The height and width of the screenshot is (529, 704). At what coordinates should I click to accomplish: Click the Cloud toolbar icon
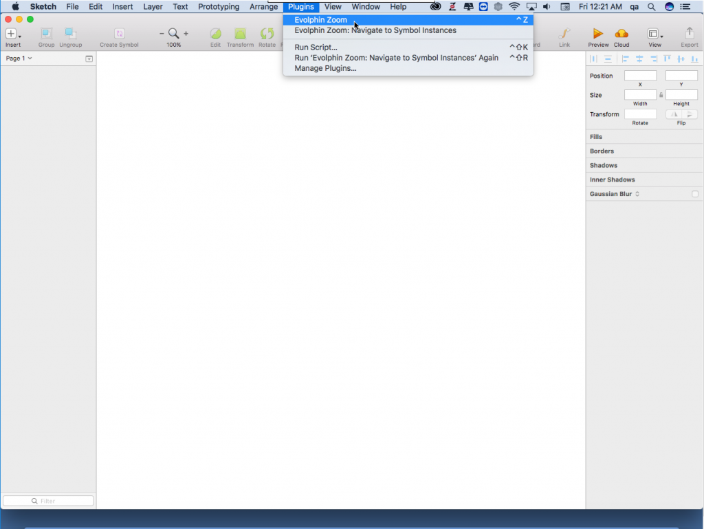coord(621,34)
